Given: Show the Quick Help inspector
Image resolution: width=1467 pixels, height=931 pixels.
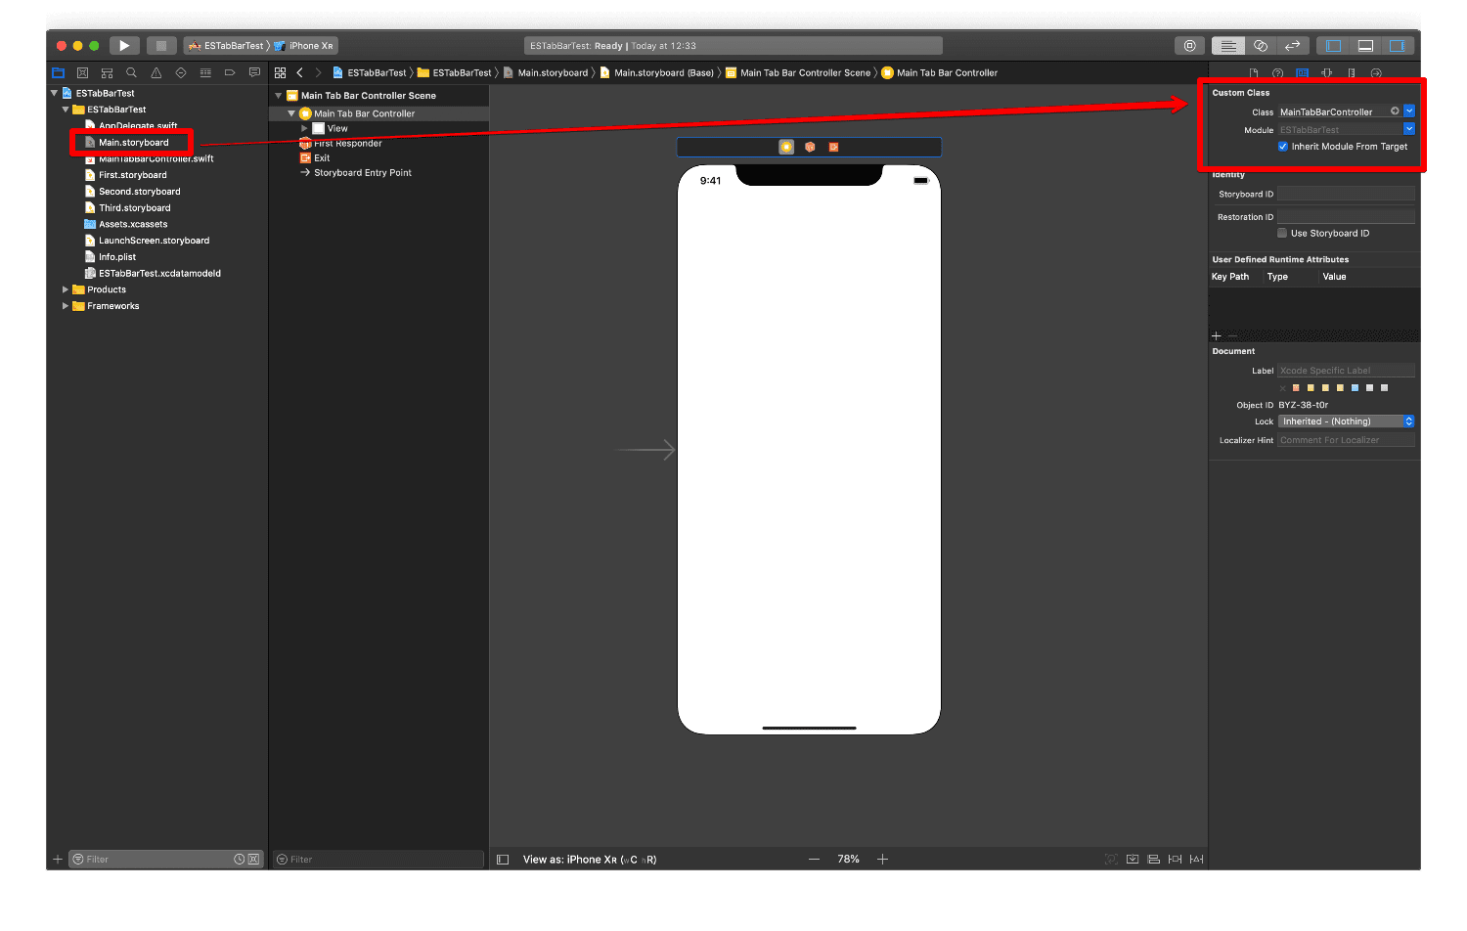Looking at the screenshot, I should (x=1277, y=73).
